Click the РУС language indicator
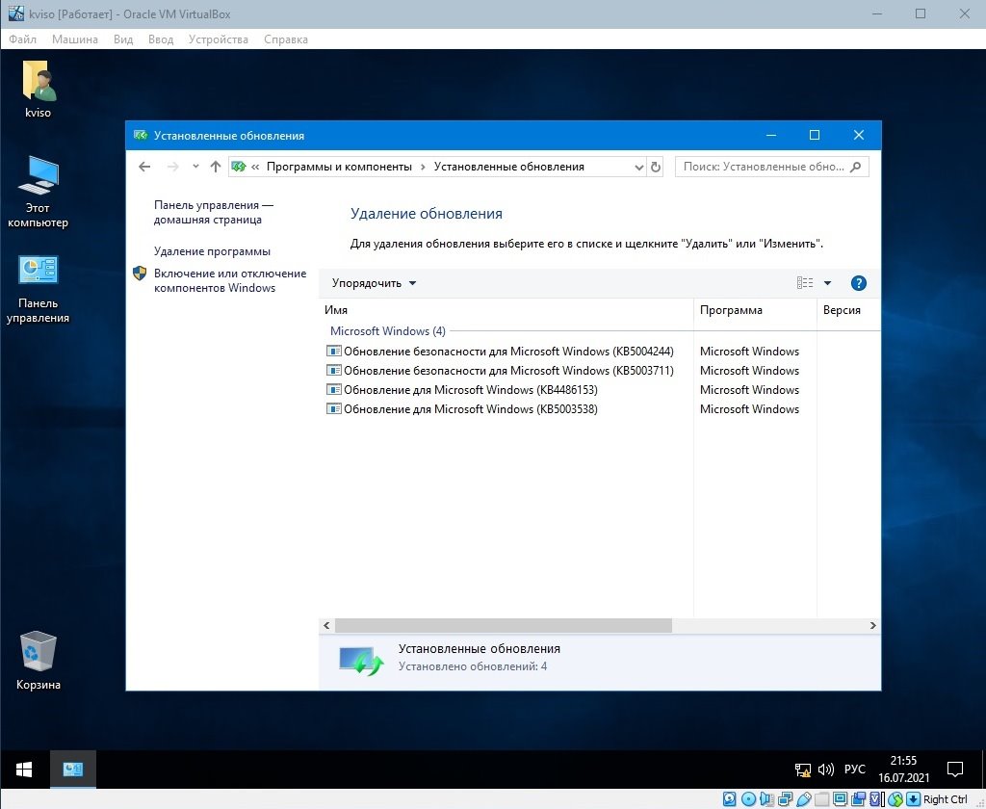 click(x=855, y=770)
